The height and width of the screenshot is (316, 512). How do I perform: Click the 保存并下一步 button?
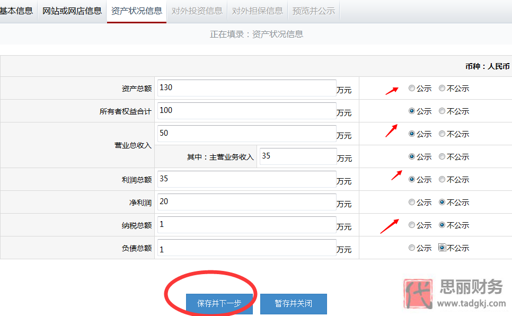click(219, 304)
